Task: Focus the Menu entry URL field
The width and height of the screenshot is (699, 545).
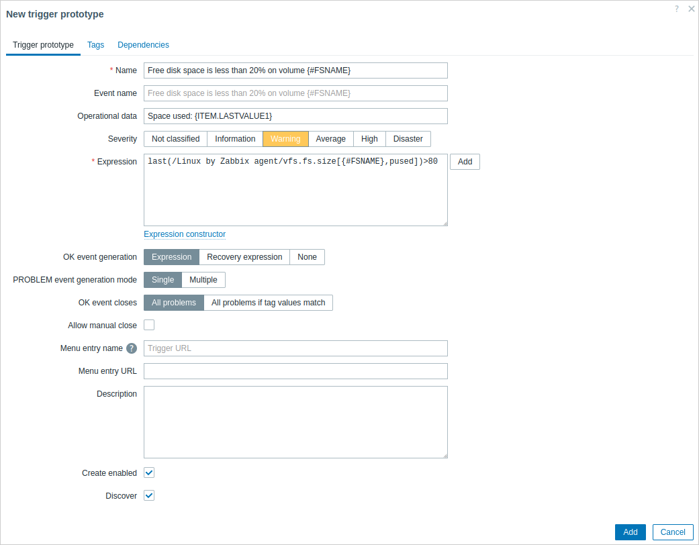Action: pos(295,371)
